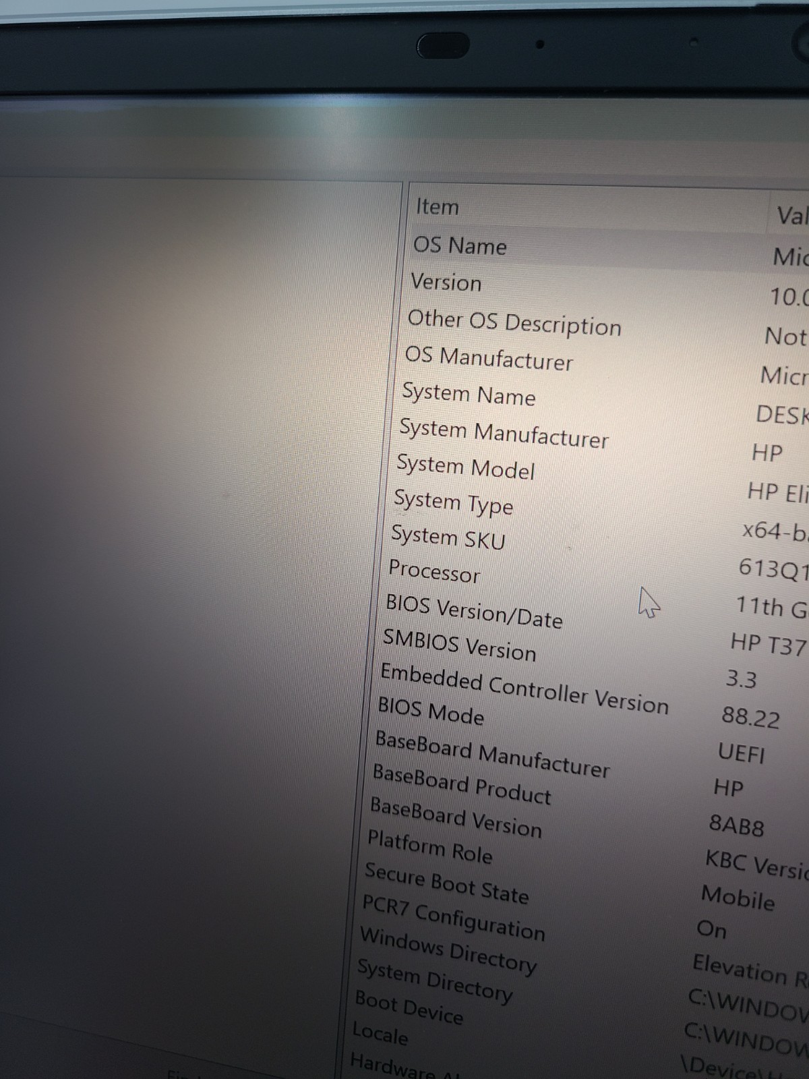The image size is (809, 1079).
Task: Select the Windows Directory row
Action: point(448,951)
